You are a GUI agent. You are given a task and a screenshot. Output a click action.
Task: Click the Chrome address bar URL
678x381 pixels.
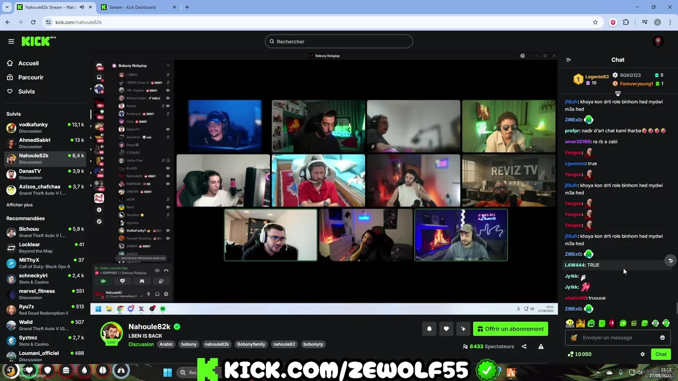[x=78, y=22]
